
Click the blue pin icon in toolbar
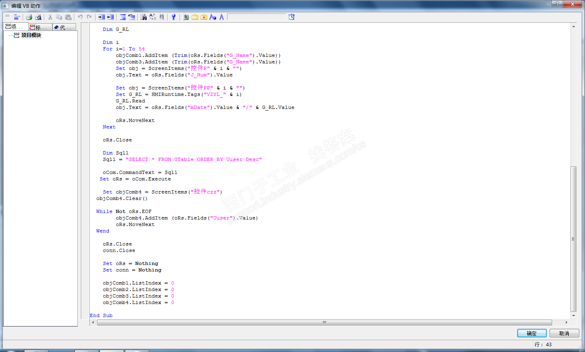173,17
